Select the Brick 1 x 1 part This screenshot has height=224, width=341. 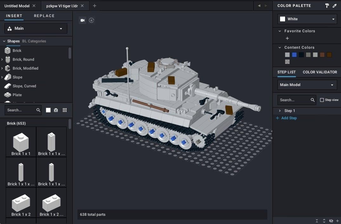[x=21, y=142]
